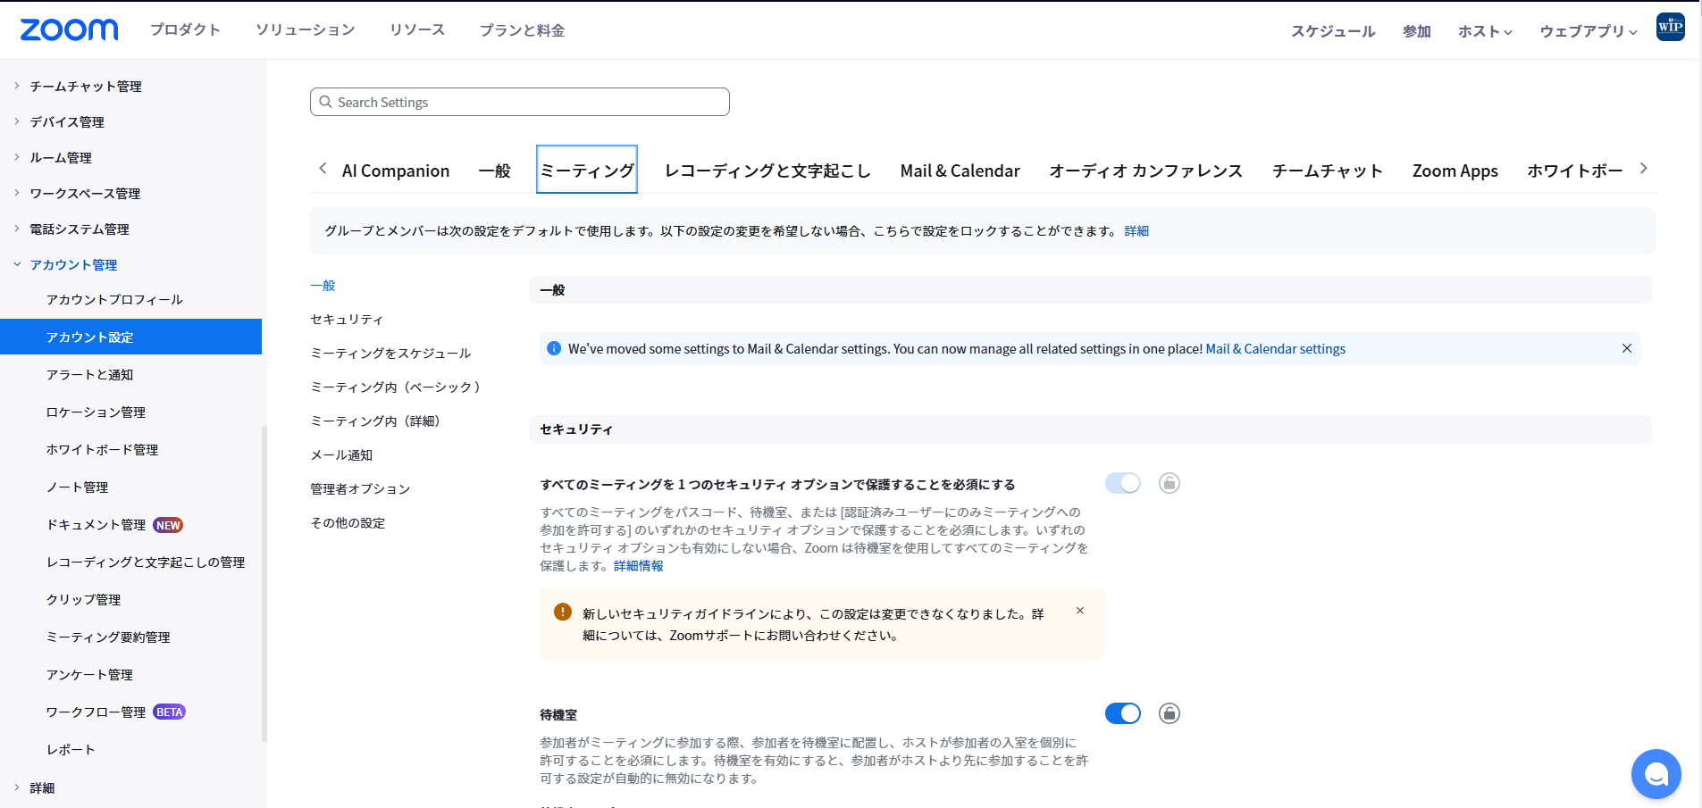The width and height of the screenshot is (1702, 808).
Task: Open ロケーション管理 page
Action: 96,412
